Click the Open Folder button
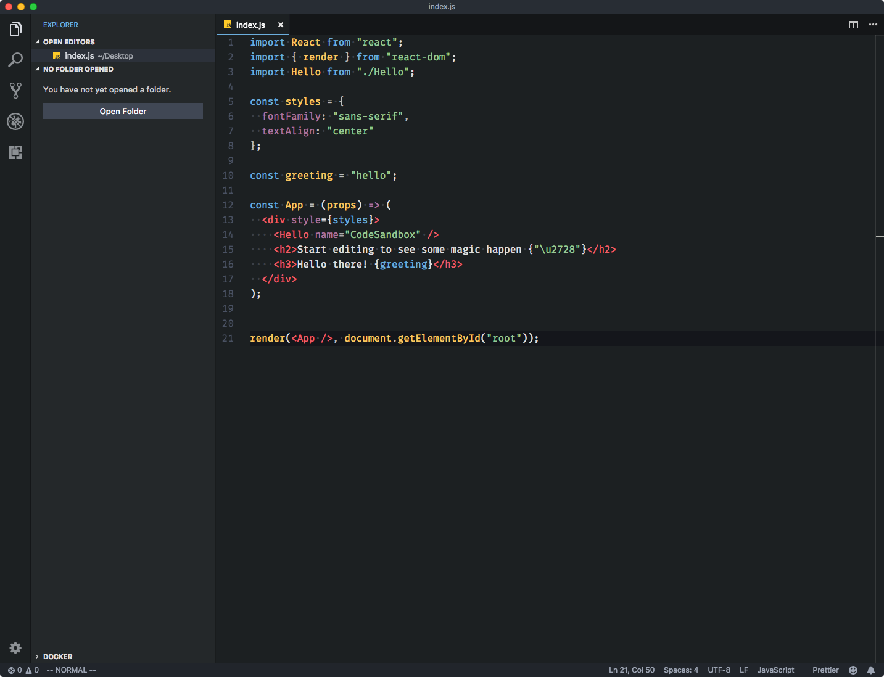The width and height of the screenshot is (884, 677). [123, 111]
